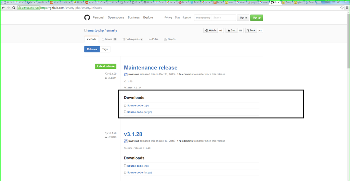Switch to the Graphs tab
Screen dimensions: 350x181
click(170, 39)
